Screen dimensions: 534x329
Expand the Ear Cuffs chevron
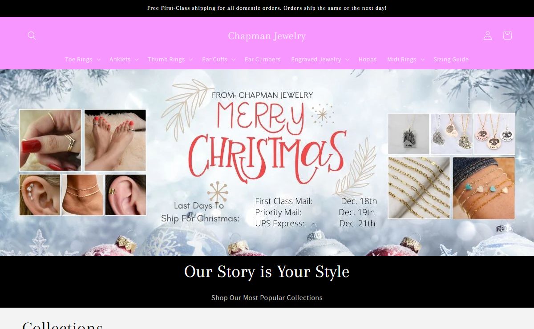point(233,60)
